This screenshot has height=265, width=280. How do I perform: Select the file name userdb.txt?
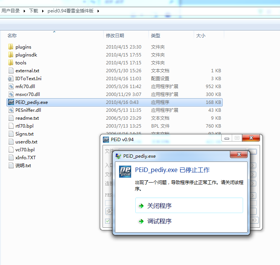(x=26, y=142)
